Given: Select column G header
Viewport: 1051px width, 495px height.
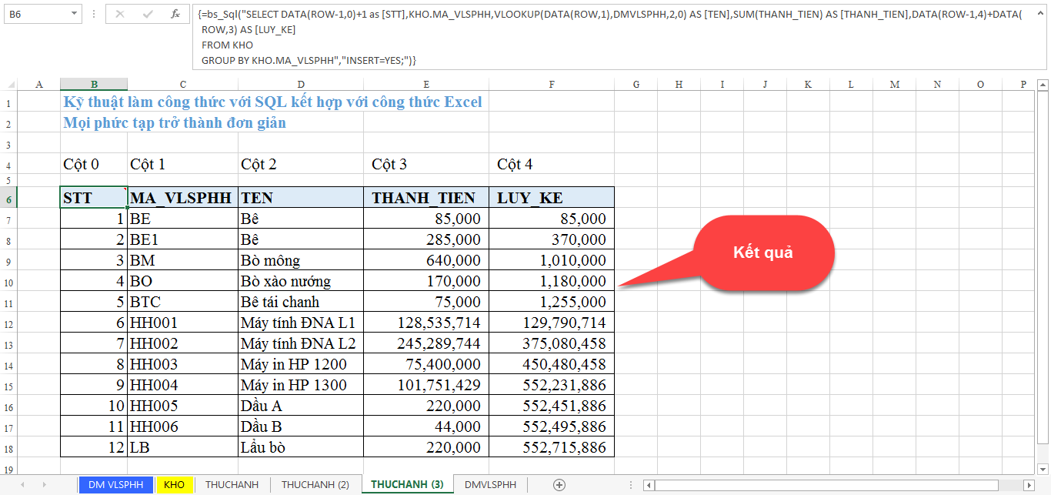Looking at the screenshot, I should [636, 84].
